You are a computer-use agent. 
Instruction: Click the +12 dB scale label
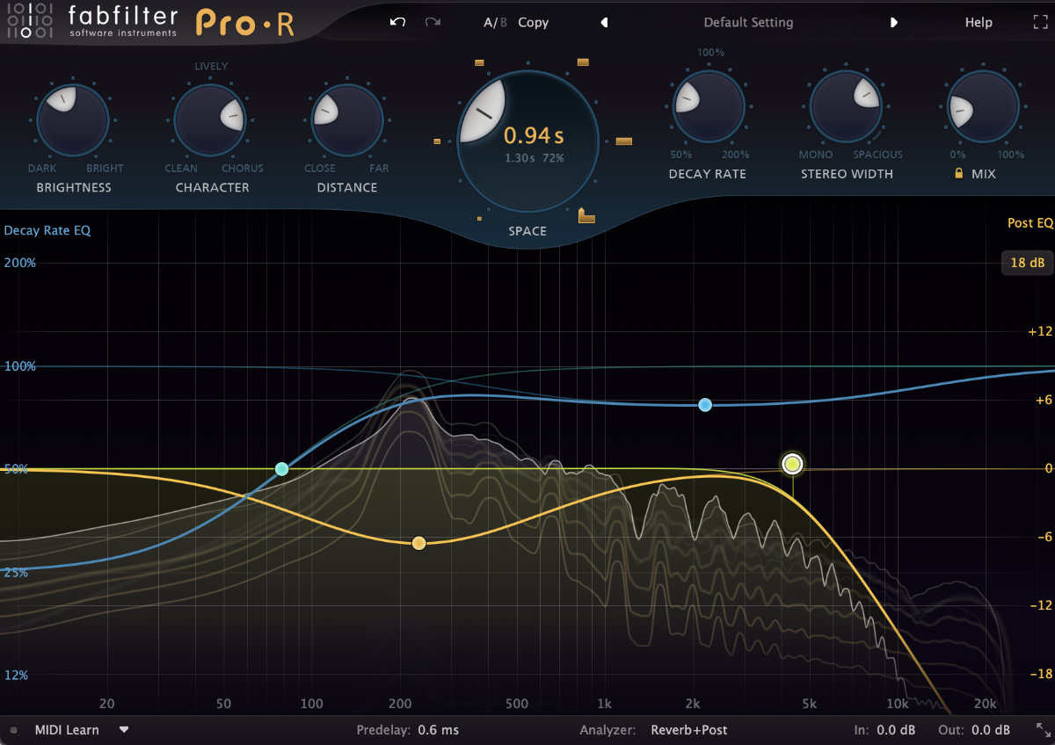pos(1040,331)
